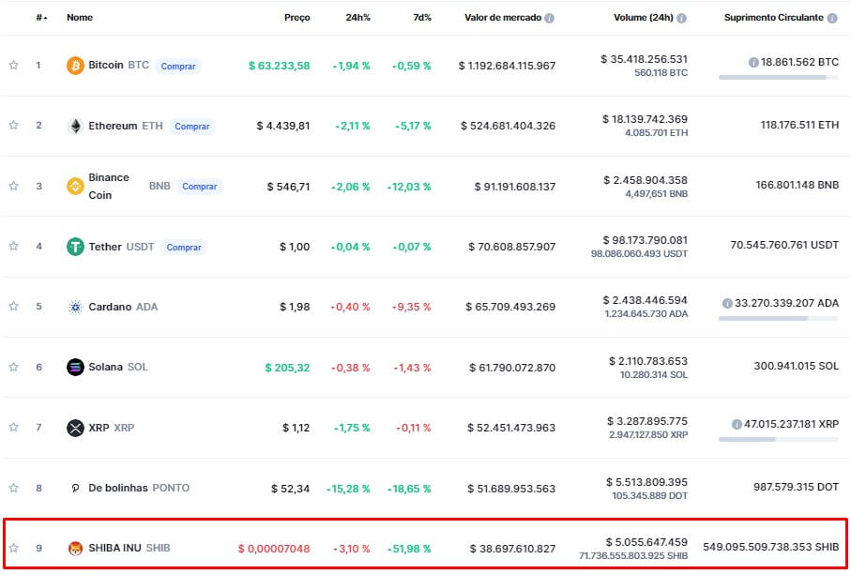
Task: Open info icon next to Volume (24h)
Action: (x=682, y=19)
